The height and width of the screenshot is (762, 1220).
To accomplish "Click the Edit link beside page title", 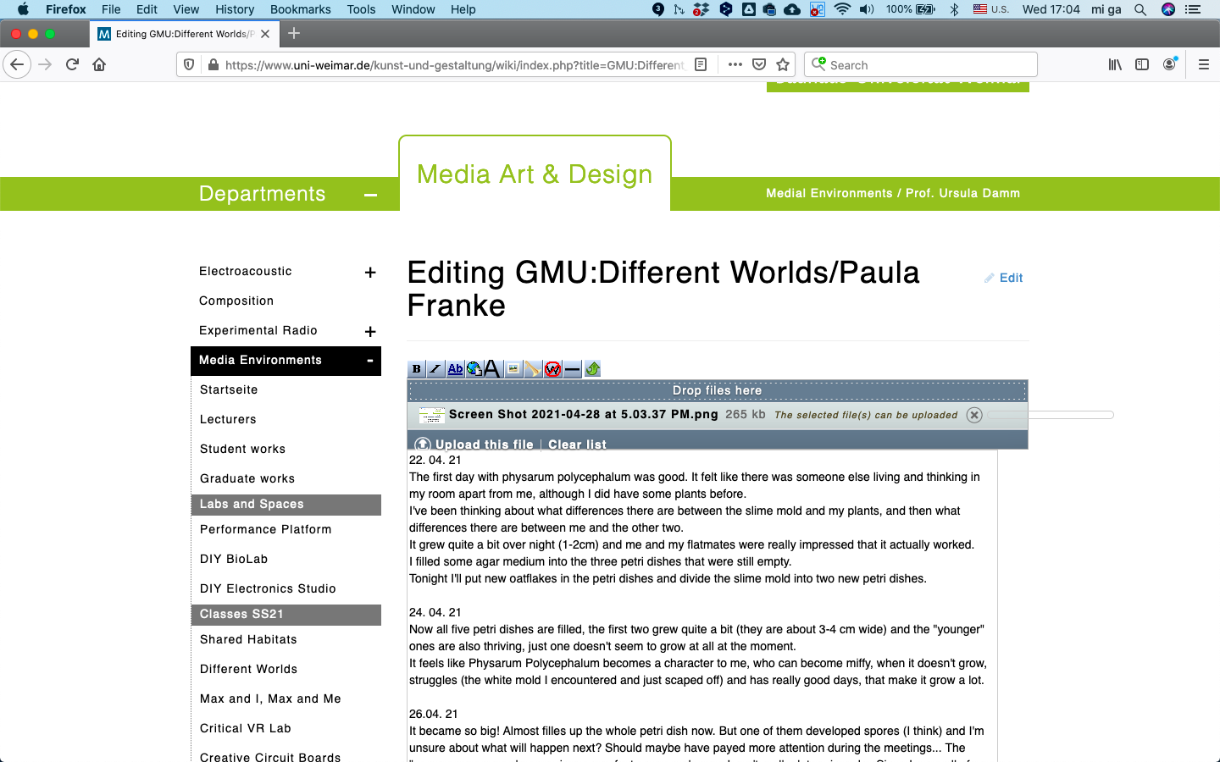I will click(1004, 278).
